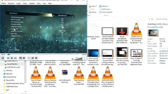Open the VLC View menu

point(44,3)
